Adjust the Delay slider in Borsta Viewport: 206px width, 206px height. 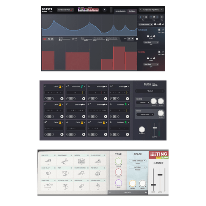point(87,39)
